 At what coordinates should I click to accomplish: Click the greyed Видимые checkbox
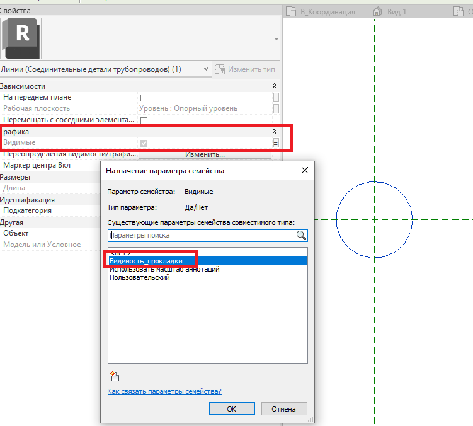click(x=144, y=143)
